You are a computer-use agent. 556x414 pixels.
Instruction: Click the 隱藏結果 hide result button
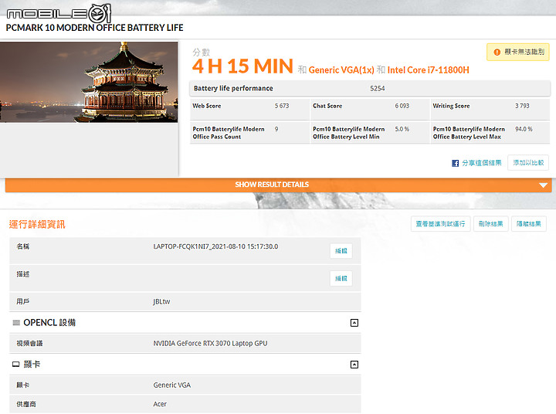529,224
